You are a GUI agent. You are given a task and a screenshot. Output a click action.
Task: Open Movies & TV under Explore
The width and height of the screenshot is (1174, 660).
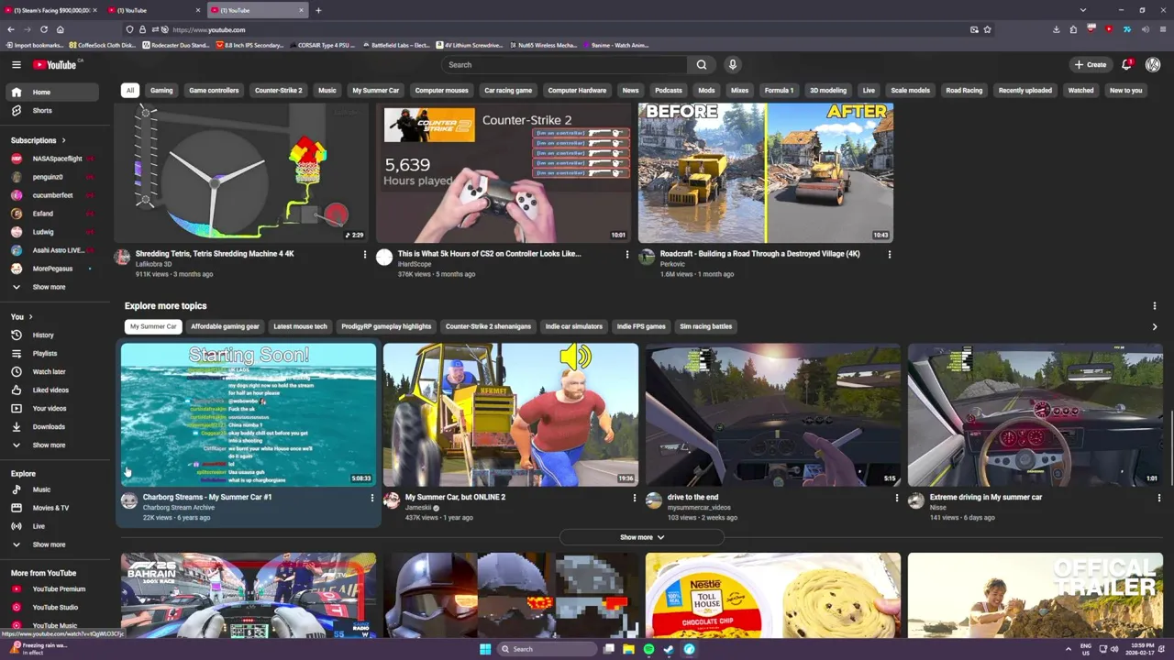click(x=51, y=508)
